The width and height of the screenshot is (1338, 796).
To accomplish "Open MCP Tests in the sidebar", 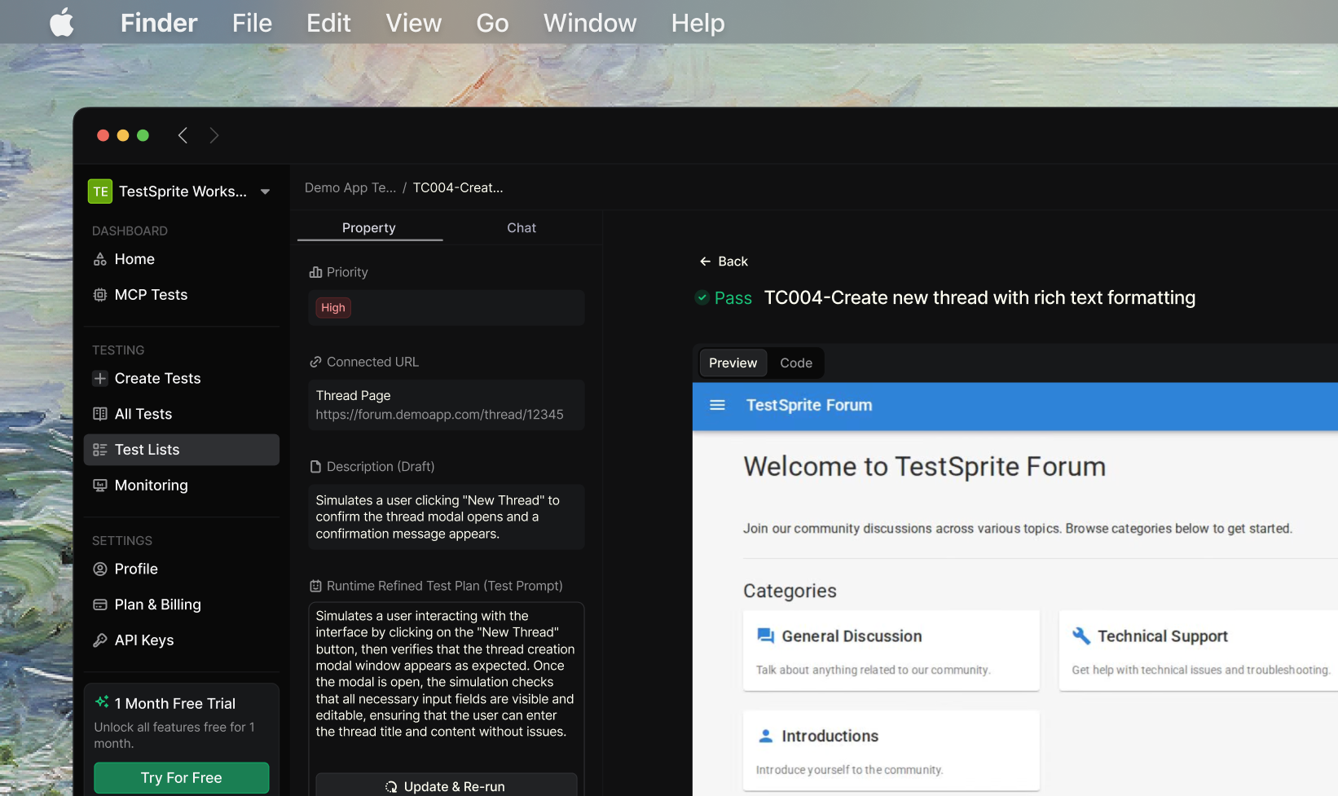I will [x=182, y=295].
